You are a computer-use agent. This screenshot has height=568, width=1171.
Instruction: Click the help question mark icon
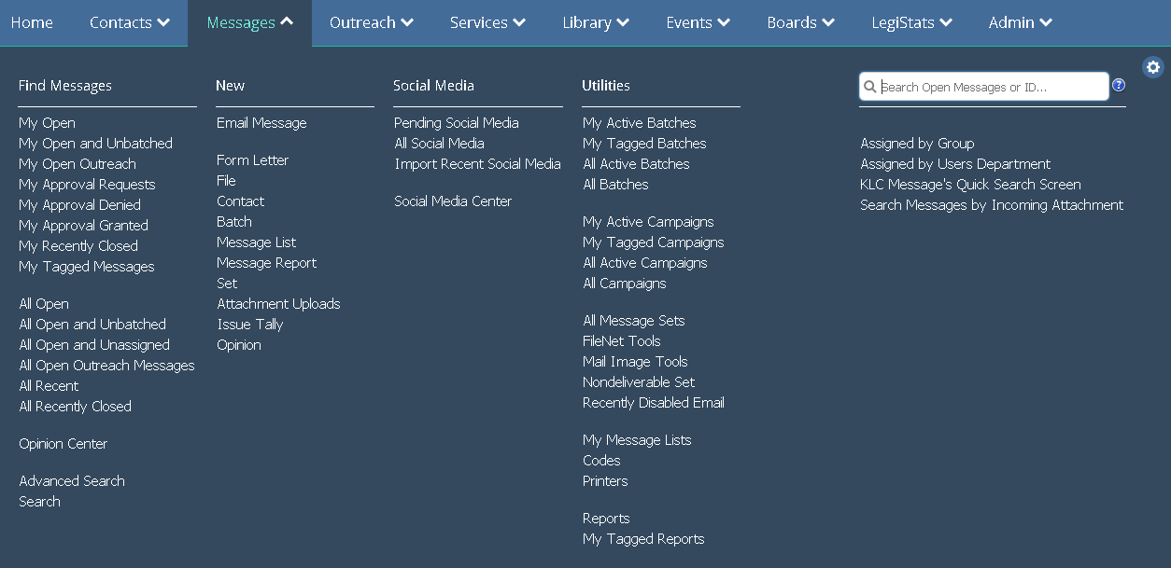tap(1118, 85)
